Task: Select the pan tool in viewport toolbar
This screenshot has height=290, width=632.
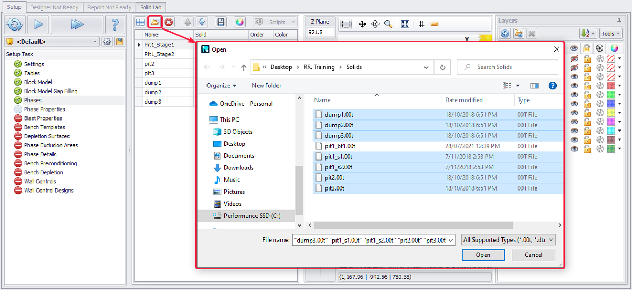Action: click(x=362, y=24)
